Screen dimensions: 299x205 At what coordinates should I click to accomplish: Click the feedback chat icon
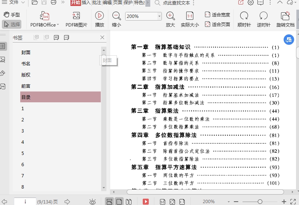[260, 3]
